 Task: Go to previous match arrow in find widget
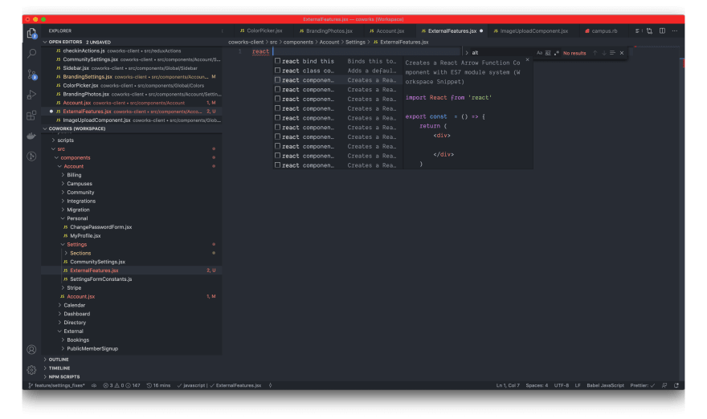pos(595,53)
